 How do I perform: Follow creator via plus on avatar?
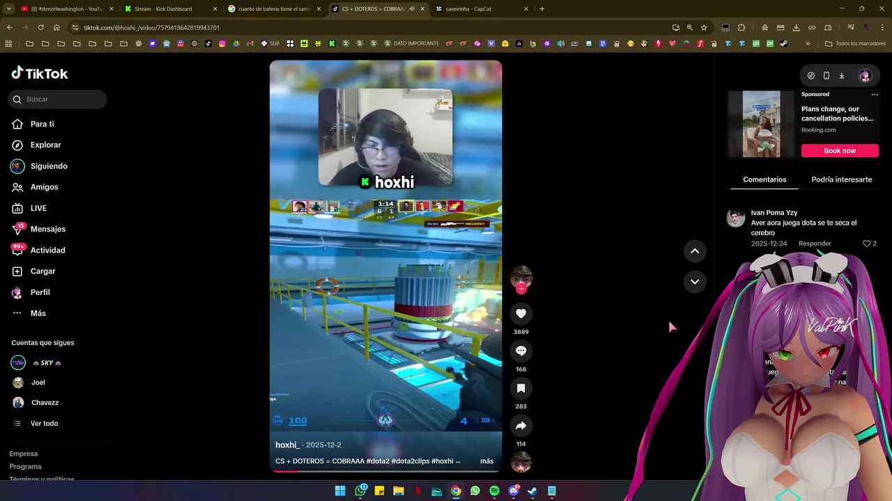click(521, 289)
